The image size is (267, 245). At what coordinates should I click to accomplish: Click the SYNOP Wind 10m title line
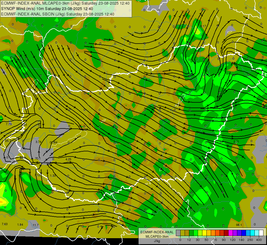[47, 9]
